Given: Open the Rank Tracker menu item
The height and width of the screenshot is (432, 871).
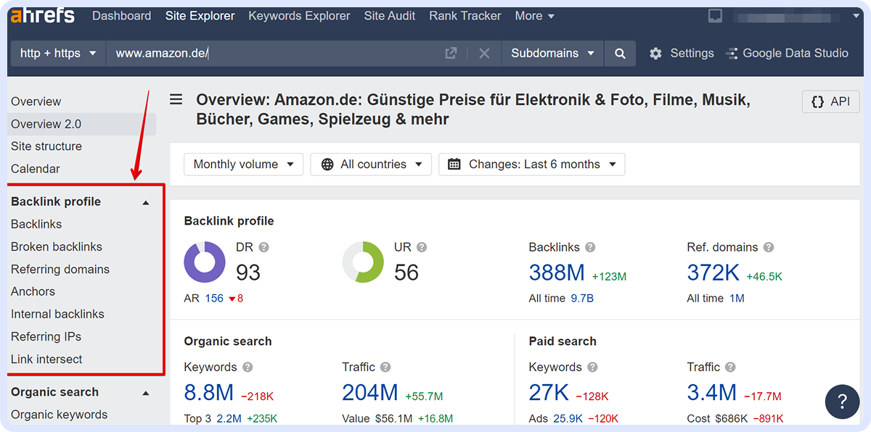Looking at the screenshot, I should (465, 16).
